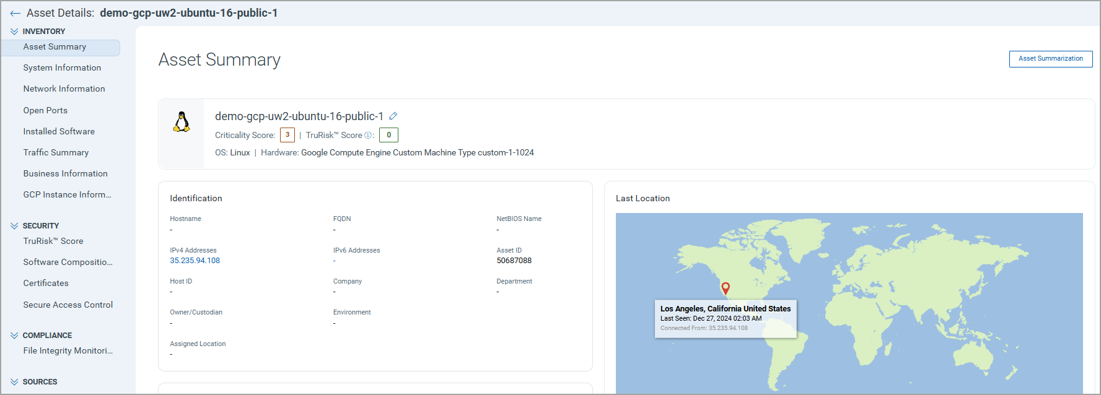The width and height of the screenshot is (1101, 395).
Task: Open Software Composition item
Action: 68,263
